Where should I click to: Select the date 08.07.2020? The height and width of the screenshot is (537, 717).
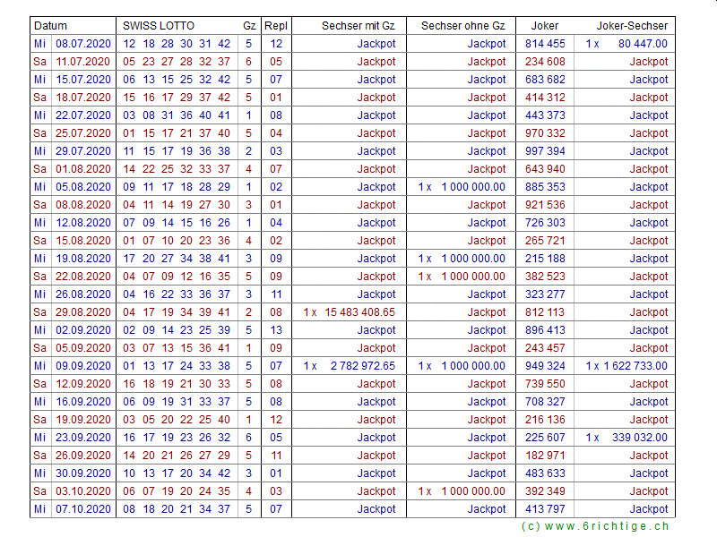click(x=83, y=44)
